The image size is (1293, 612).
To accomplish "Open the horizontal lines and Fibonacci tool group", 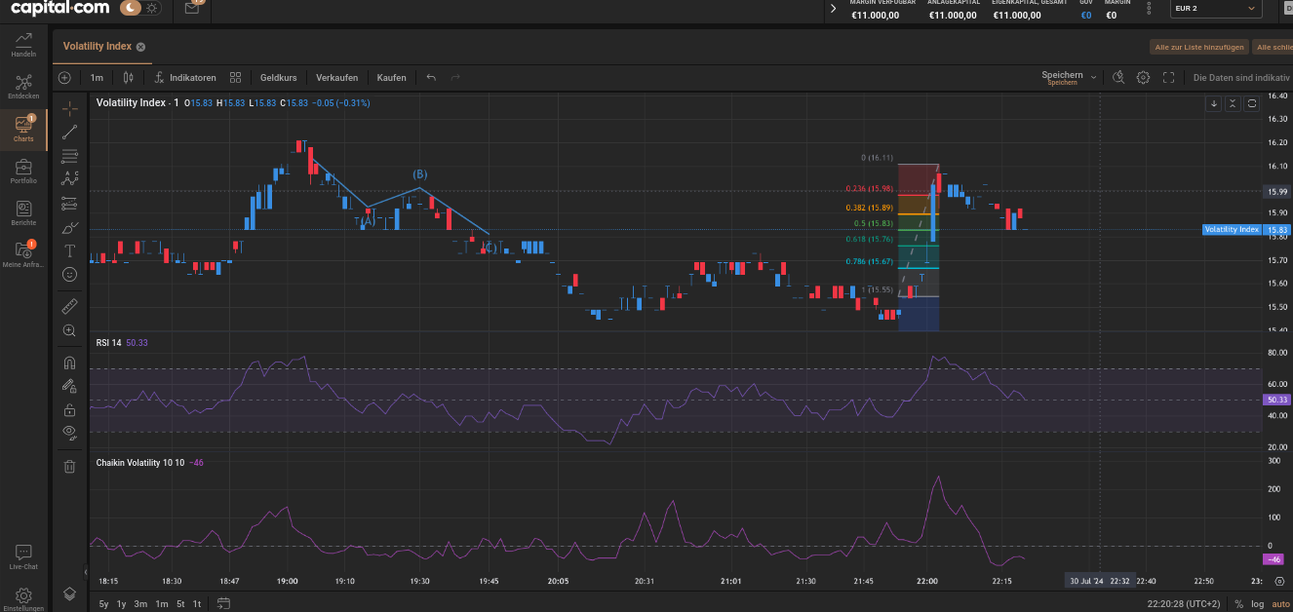I will coord(69,156).
